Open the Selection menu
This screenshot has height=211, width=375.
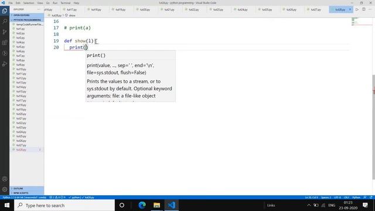pyautogui.click(x=29, y=3)
